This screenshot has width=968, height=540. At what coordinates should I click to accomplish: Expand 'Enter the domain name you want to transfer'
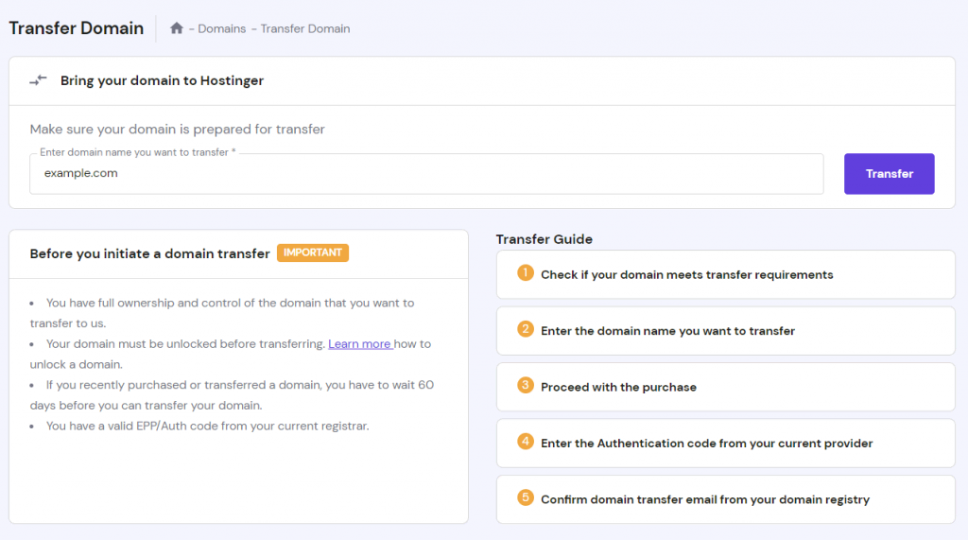[x=667, y=331]
